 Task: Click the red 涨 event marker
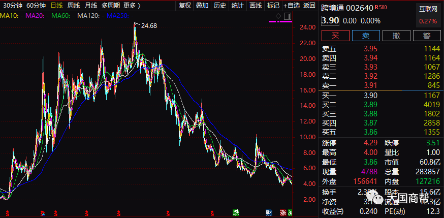(282, 212)
